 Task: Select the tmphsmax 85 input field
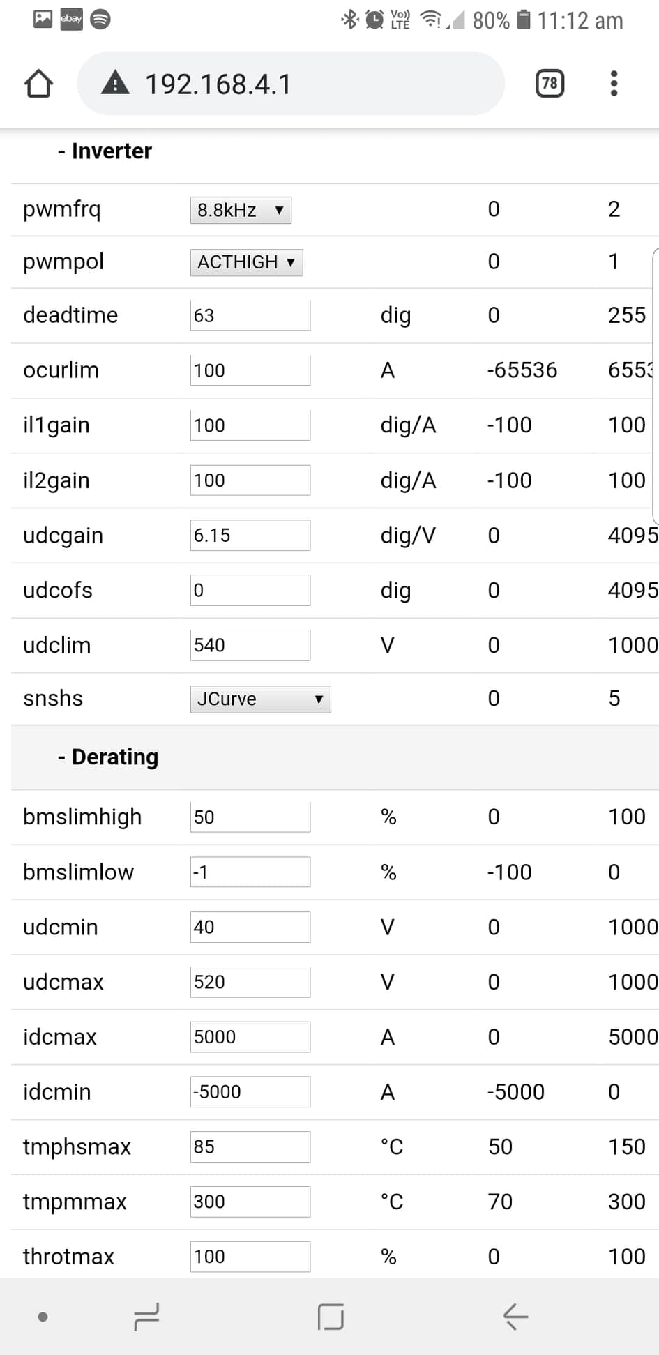point(250,1146)
